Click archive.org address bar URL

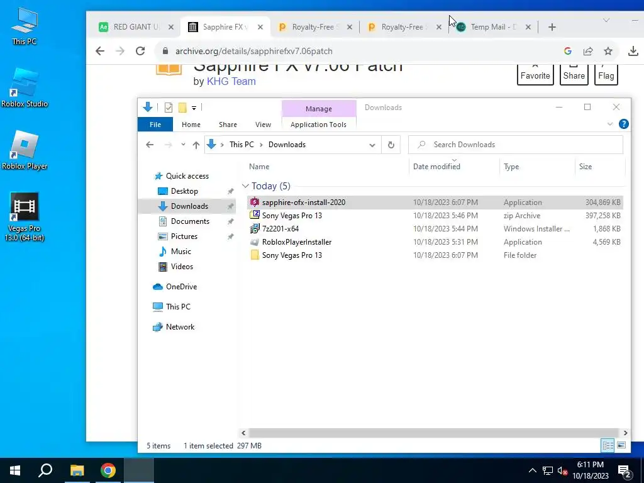(254, 51)
